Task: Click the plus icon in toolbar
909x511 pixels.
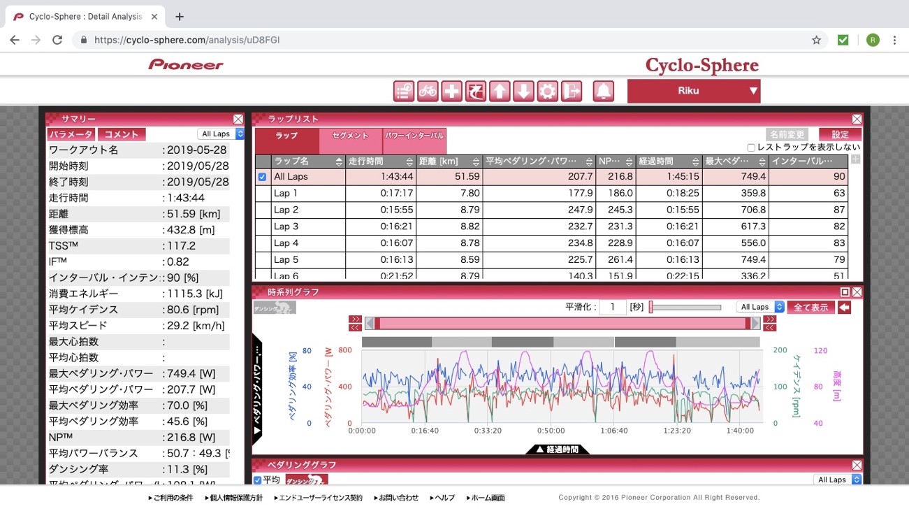Action: coord(452,92)
